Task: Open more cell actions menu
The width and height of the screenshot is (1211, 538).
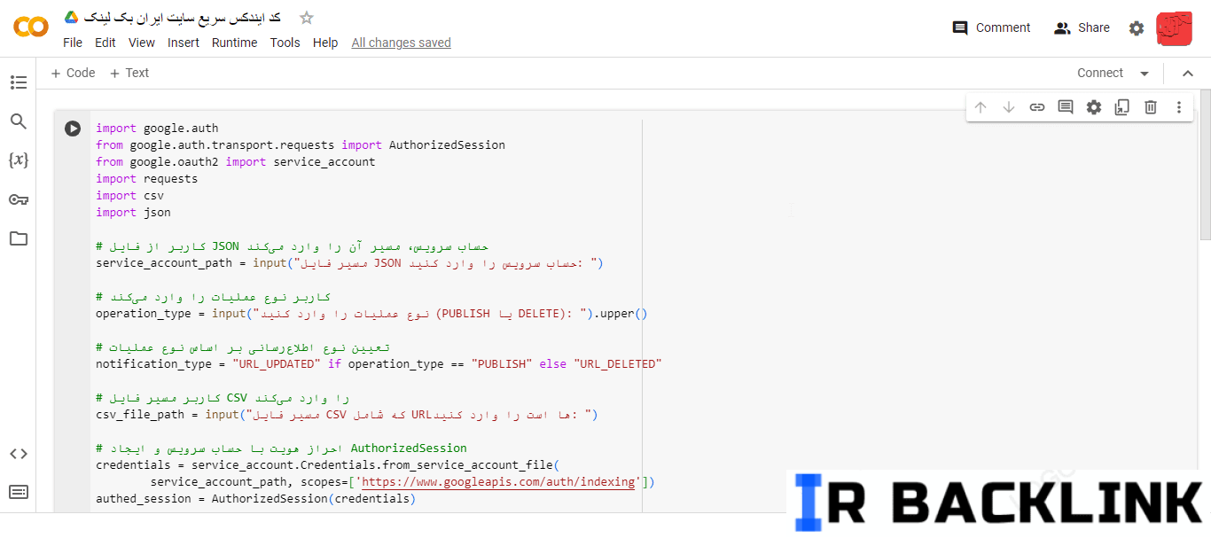Action: (x=1179, y=107)
